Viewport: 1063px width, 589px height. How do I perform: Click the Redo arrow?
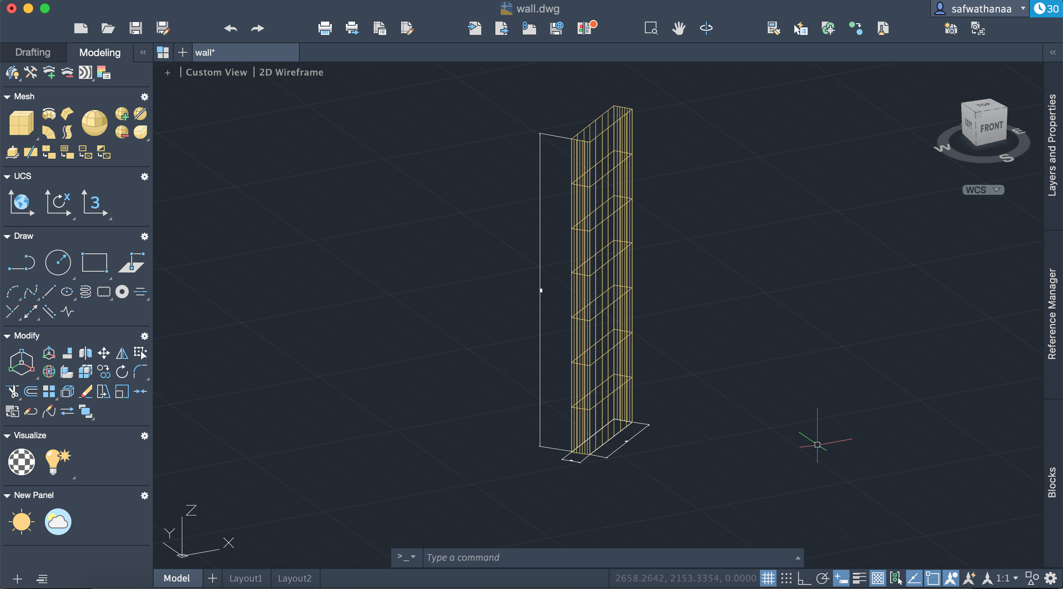[x=257, y=28]
